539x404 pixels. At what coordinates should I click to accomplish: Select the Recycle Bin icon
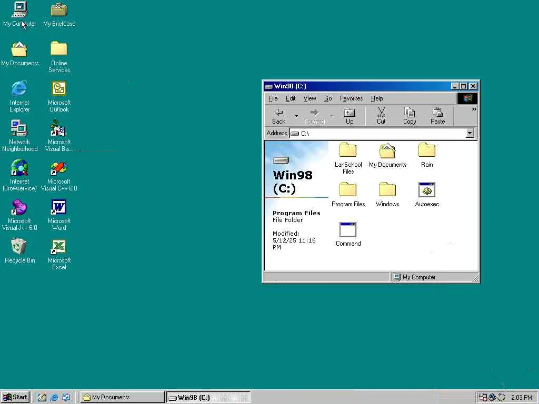(x=19, y=251)
